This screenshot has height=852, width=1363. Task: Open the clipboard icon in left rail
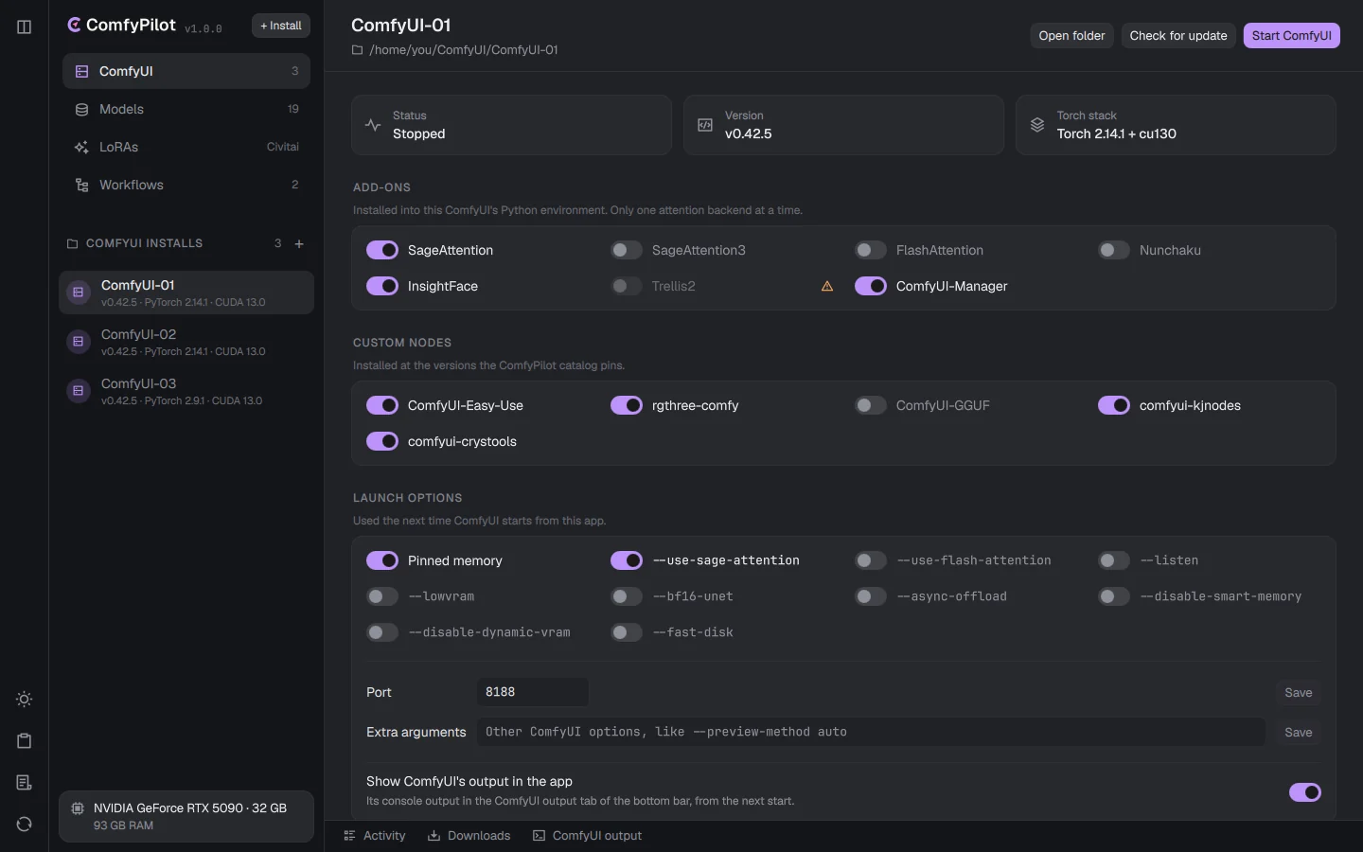25,741
